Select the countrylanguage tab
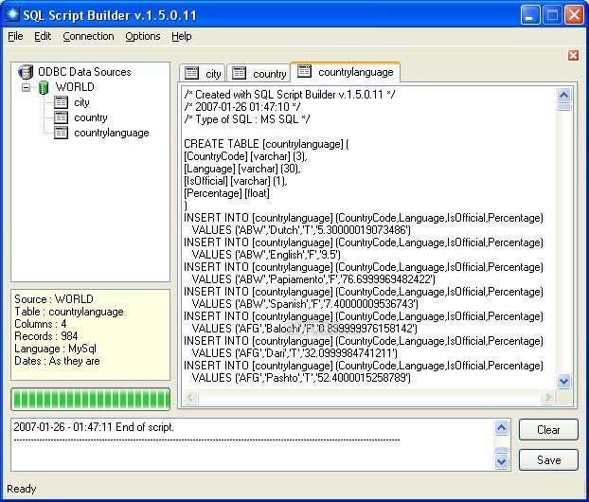 click(x=346, y=71)
